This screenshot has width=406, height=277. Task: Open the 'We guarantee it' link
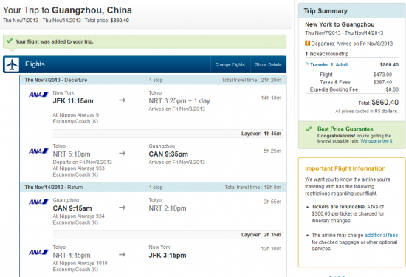pos(376,141)
